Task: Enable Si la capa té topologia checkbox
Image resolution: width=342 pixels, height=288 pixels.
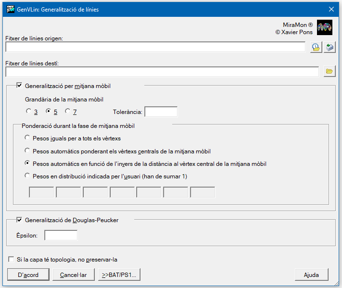Action: (x=11, y=259)
